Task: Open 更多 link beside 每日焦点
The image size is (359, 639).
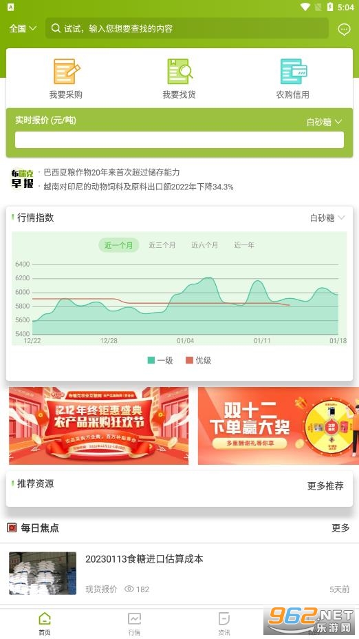Action: 340,527
